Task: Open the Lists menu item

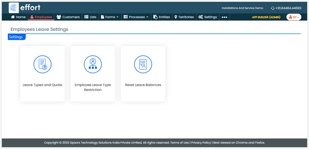Action: click(90, 17)
